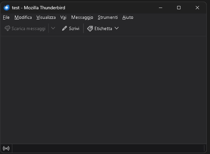210x154 pixels.
Task: Click the Scrivi pencil icon
Action: point(64,28)
